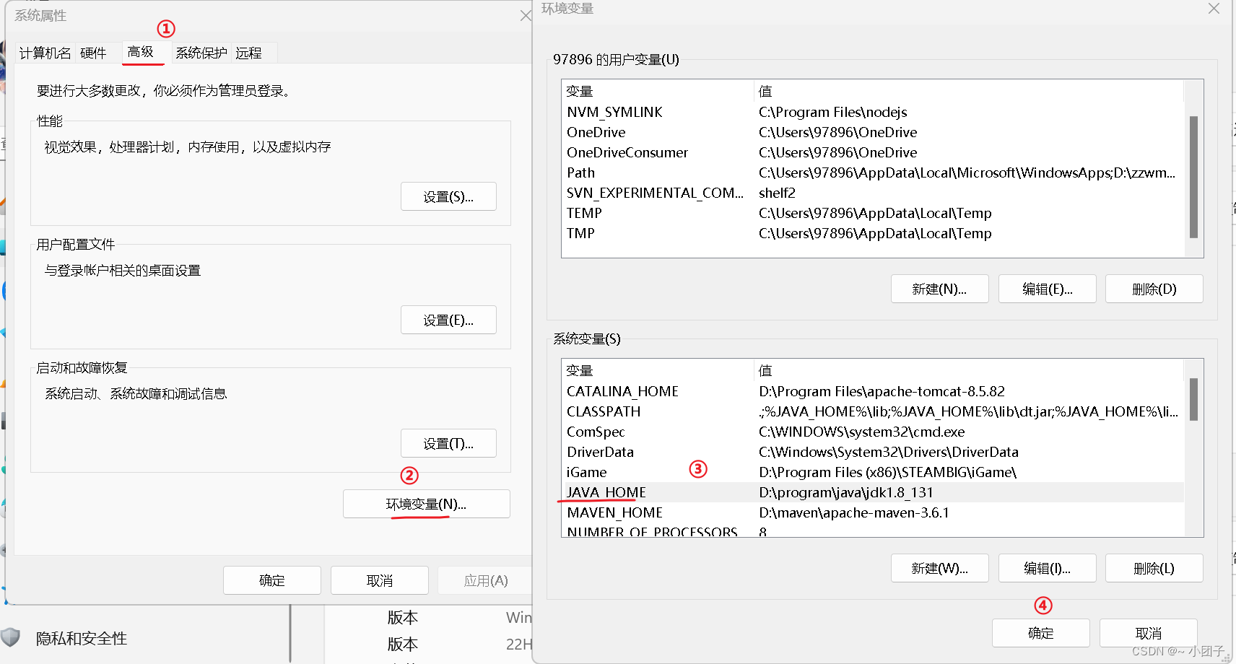Click the 变量 column header in user variables
The width and height of the screenshot is (1236, 664).
tap(658, 91)
